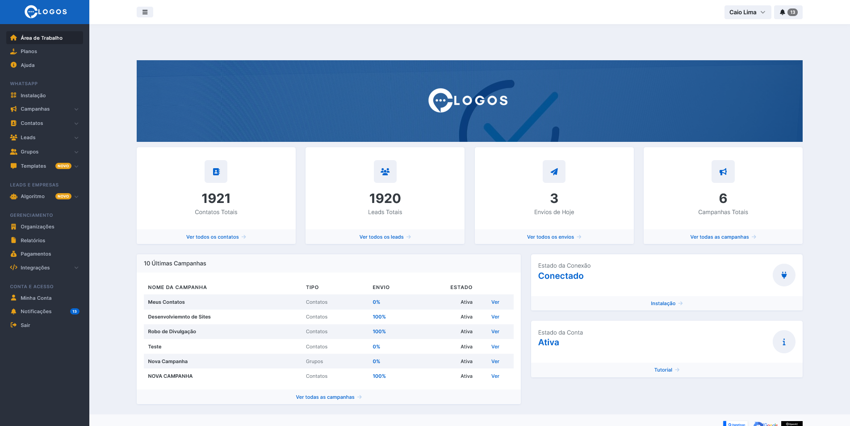This screenshot has width=850, height=426.
Task: Click Ver for Nova Campanha row
Action: click(x=495, y=361)
